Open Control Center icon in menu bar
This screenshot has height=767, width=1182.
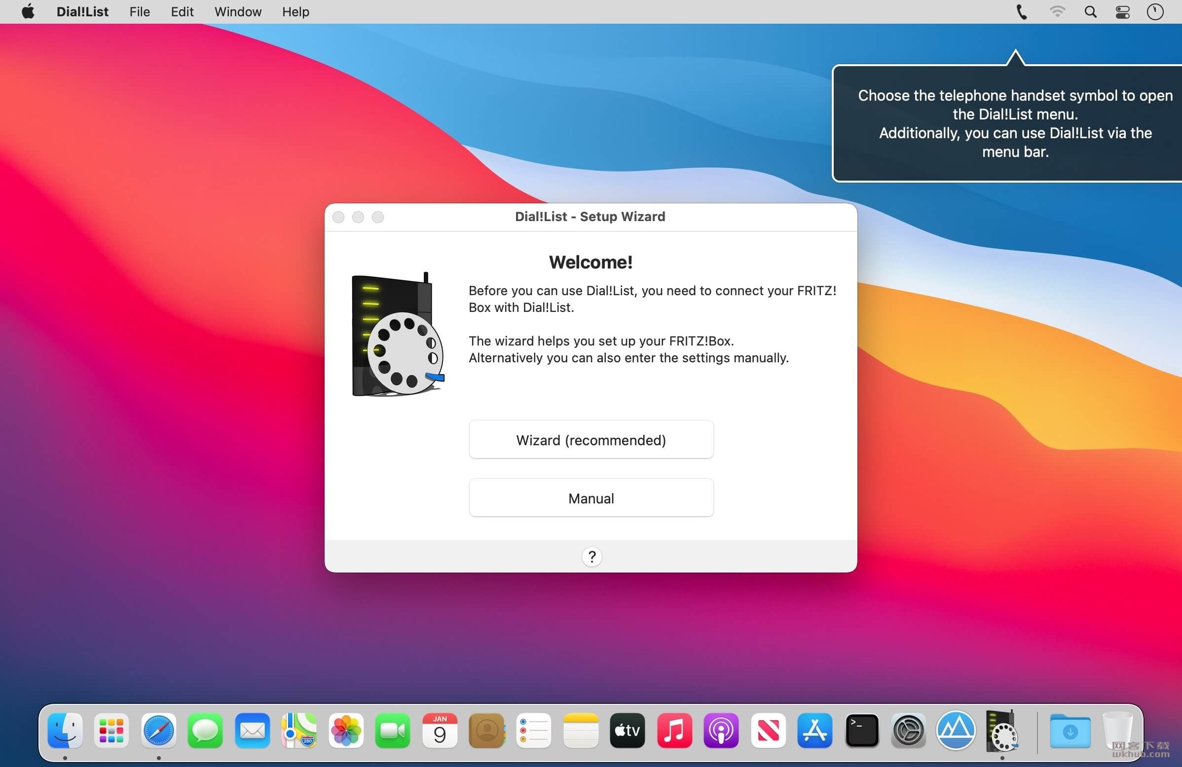tap(1122, 11)
